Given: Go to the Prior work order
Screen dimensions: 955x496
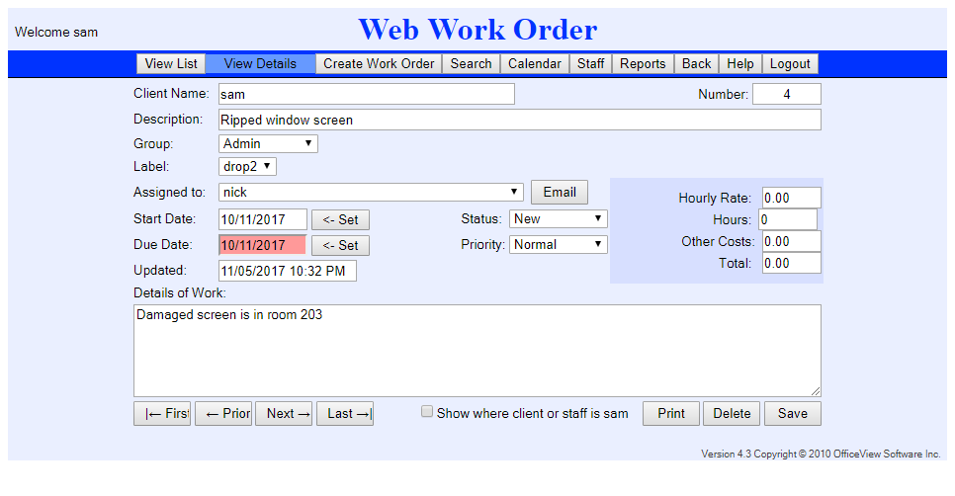Looking at the screenshot, I should pyautogui.click(x=223, y=414).
